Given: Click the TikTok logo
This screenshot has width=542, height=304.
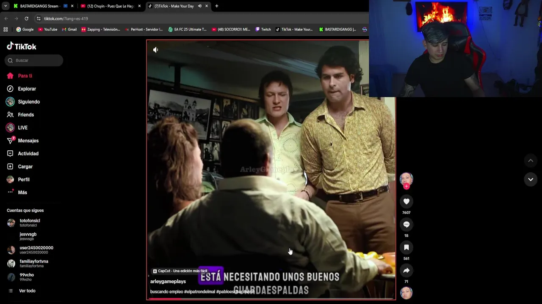Looking at the screenshot, I should 22,46.
